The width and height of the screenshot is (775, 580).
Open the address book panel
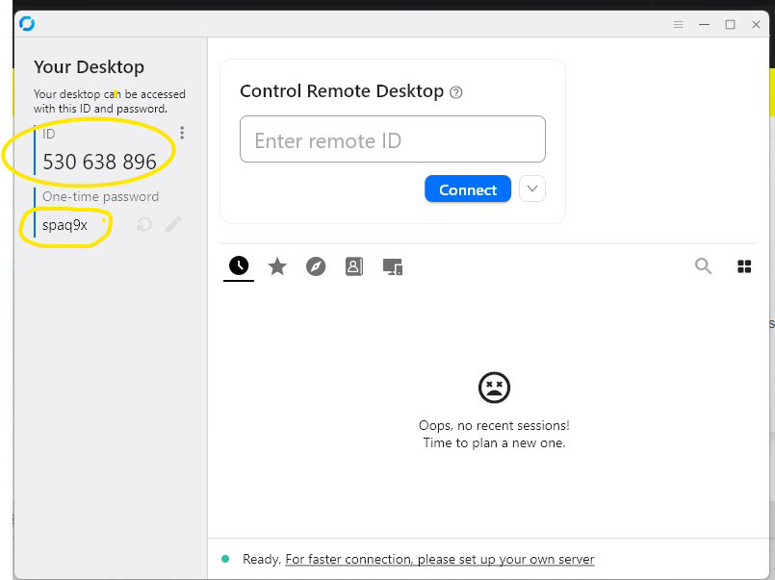click(x=354, y=266)
